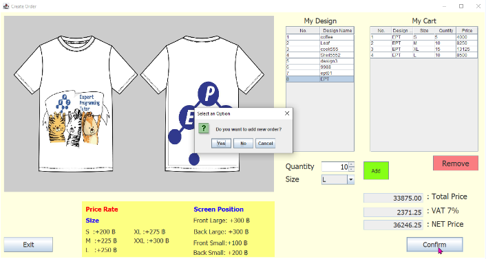
Task: Click the front t-shirt preview image
Action: [76, 104]
